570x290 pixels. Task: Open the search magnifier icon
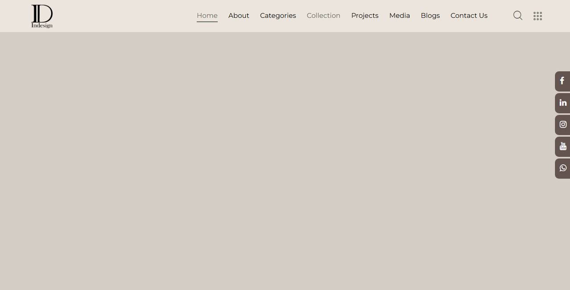click(517, 16)
